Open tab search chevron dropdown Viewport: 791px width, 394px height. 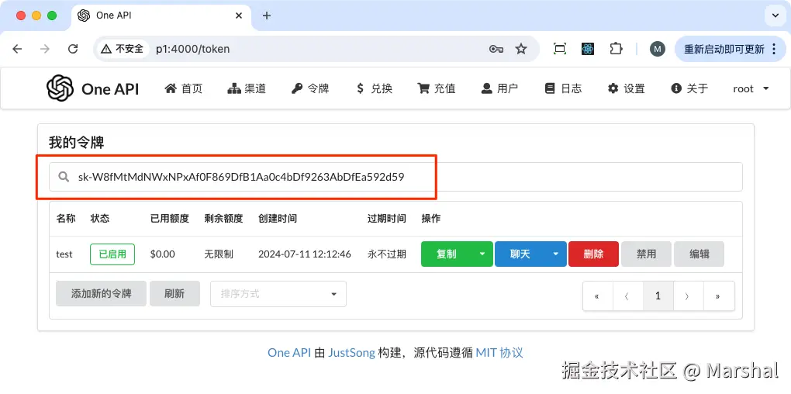click(x=775, y=16)
